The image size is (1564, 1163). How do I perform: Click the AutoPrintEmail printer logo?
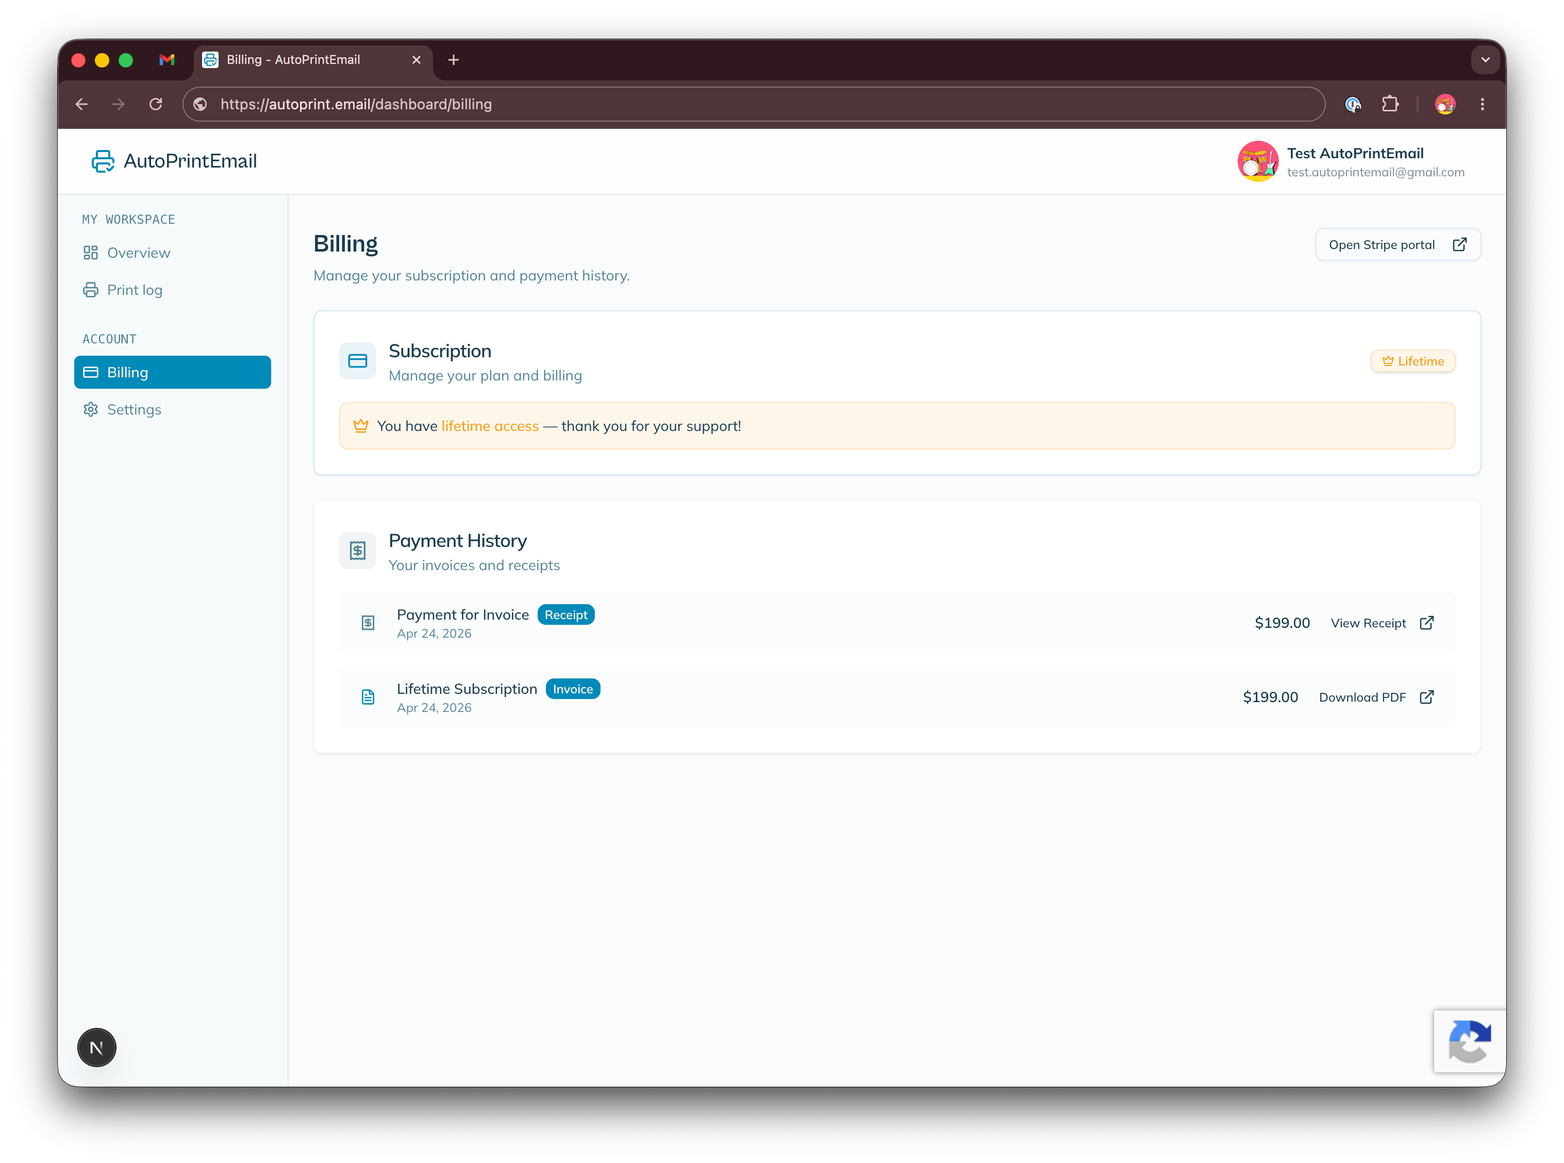[x=103, y=161]
